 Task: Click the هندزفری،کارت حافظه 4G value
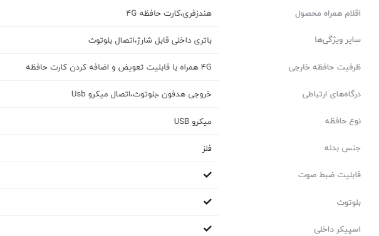(x=169, y=13)
